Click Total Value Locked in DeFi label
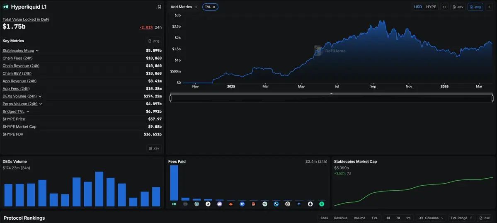Viewport: 497px width, 223px height. tap(26, 19)
